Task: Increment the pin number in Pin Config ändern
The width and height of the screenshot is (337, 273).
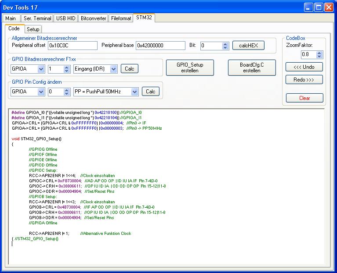Action: 67,90
